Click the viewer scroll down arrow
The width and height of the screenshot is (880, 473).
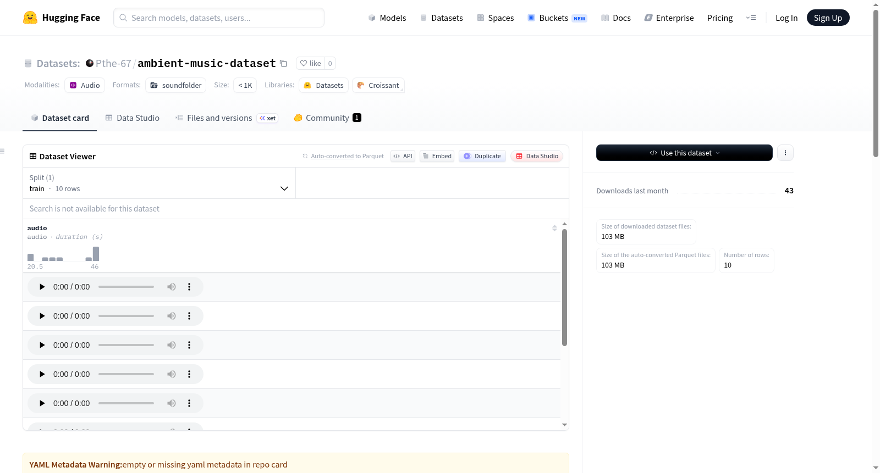(x=564, y=425)
